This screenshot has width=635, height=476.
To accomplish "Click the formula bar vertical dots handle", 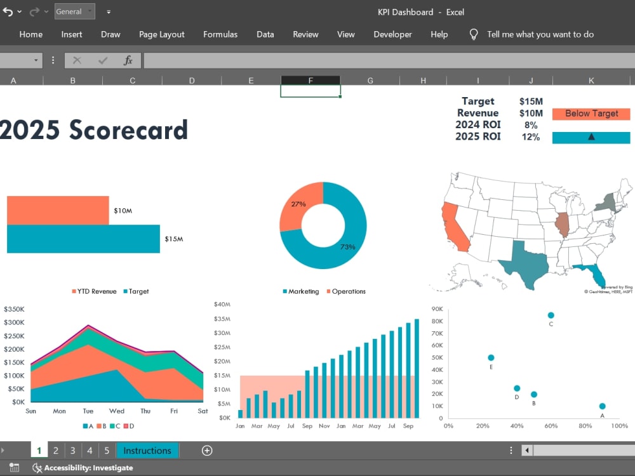I will pos(53,60).
